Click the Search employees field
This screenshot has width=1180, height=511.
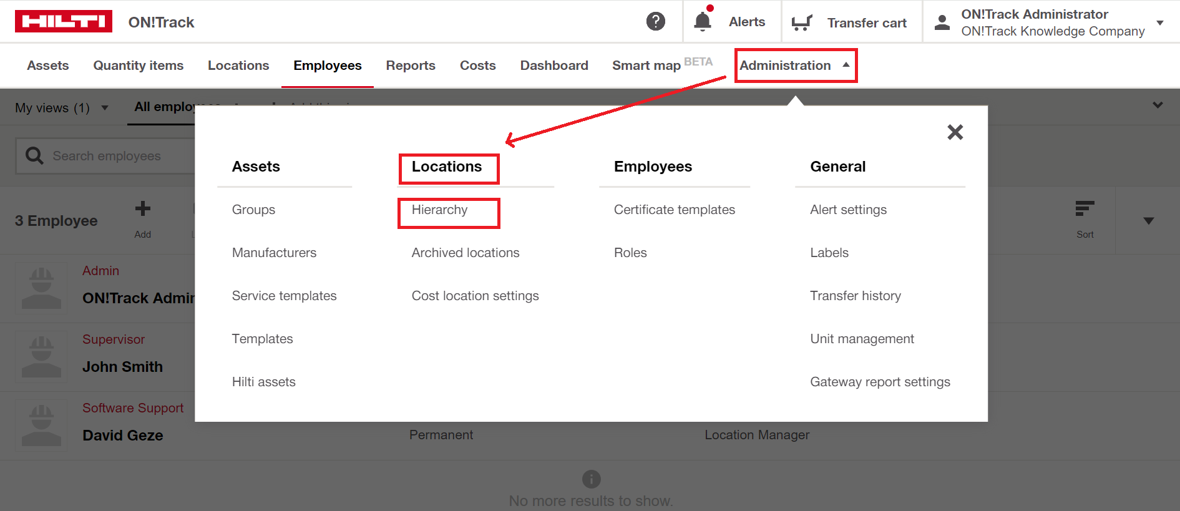(x=106, y=156)
